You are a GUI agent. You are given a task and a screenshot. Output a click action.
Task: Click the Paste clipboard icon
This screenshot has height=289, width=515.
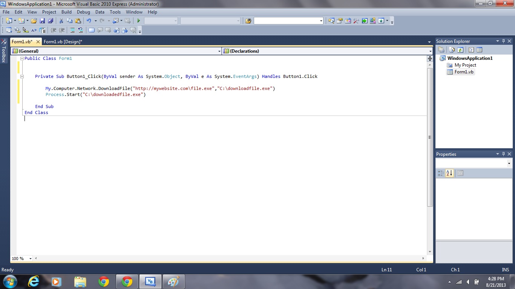click(78, 21)
